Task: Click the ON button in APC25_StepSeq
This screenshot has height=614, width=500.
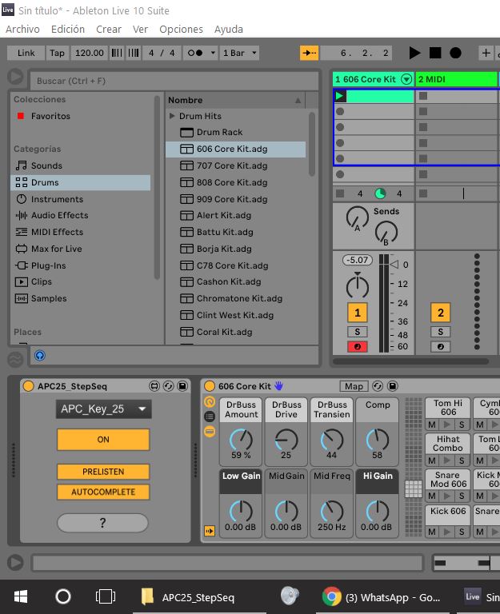Action: 103,440
